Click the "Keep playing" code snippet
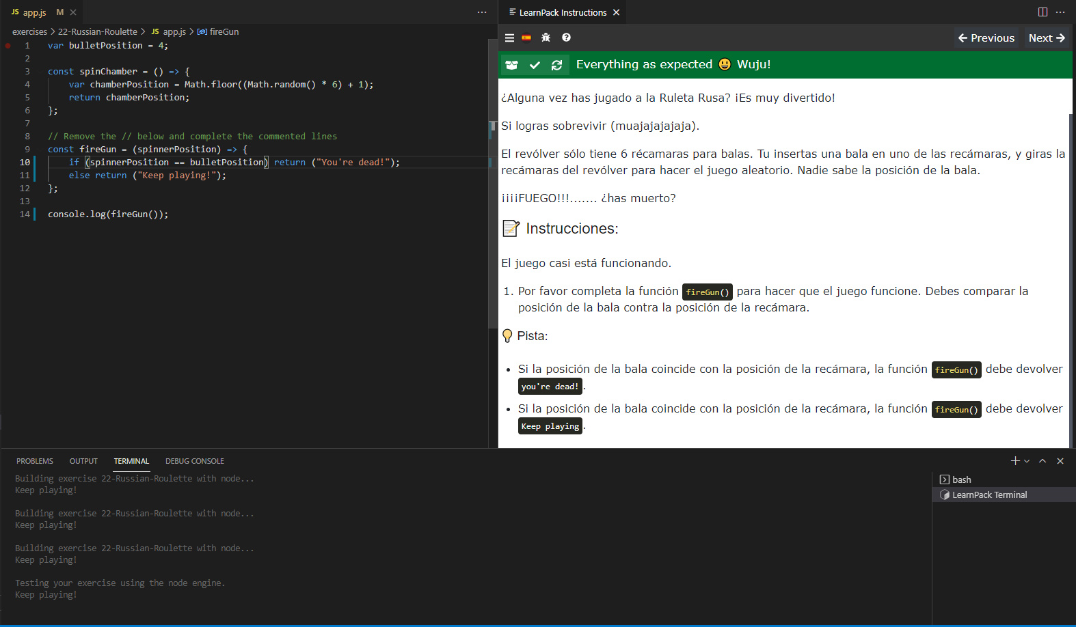 (550, 426)
